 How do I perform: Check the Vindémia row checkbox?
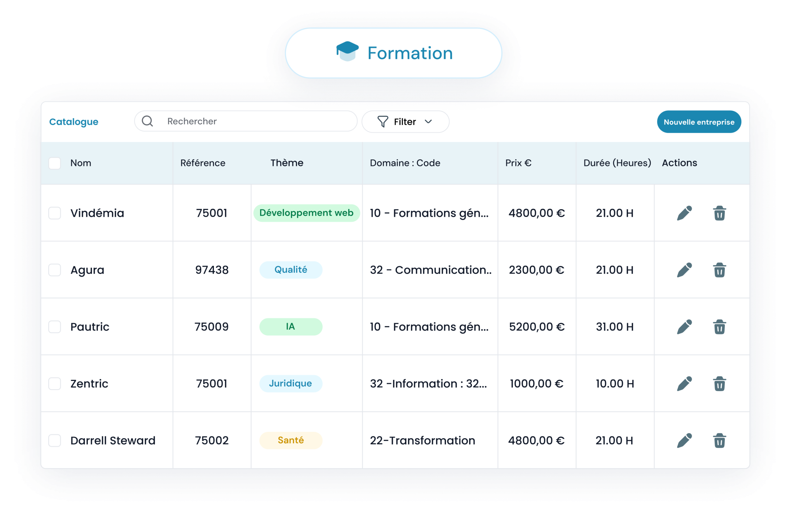coord(55,213)
